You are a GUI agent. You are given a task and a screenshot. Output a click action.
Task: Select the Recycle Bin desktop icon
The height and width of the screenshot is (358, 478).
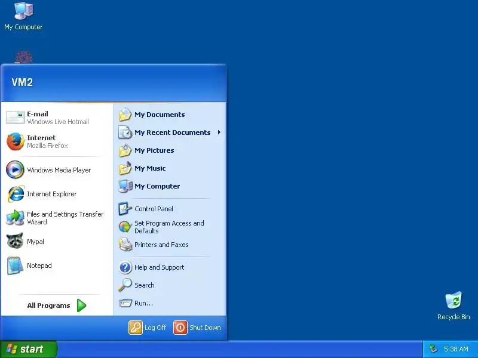pos(454,301)
